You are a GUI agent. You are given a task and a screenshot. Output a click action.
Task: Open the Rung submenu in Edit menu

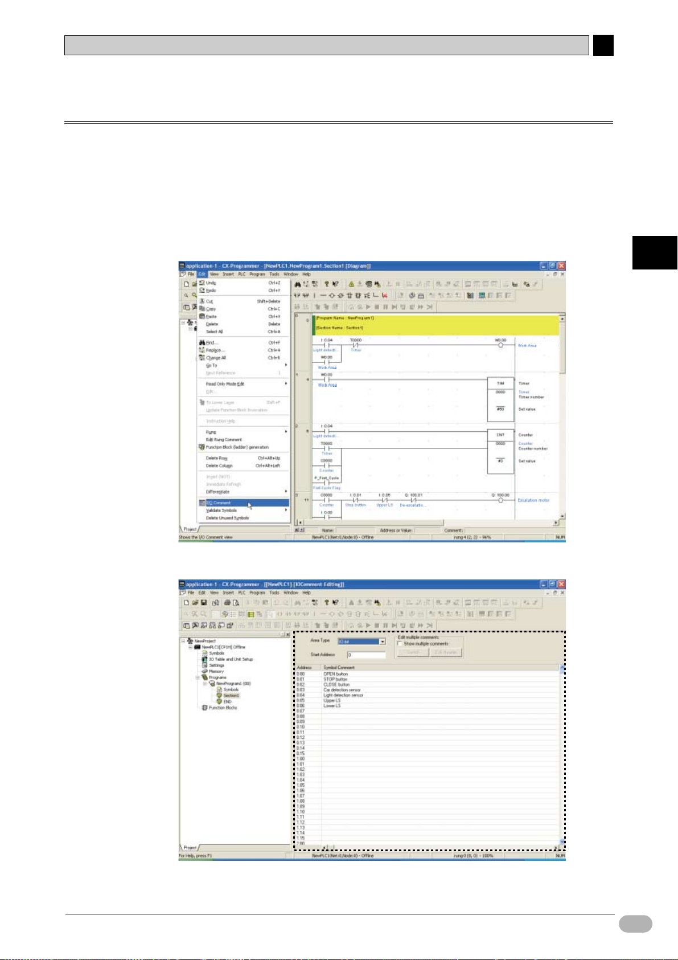pos(244,432)
